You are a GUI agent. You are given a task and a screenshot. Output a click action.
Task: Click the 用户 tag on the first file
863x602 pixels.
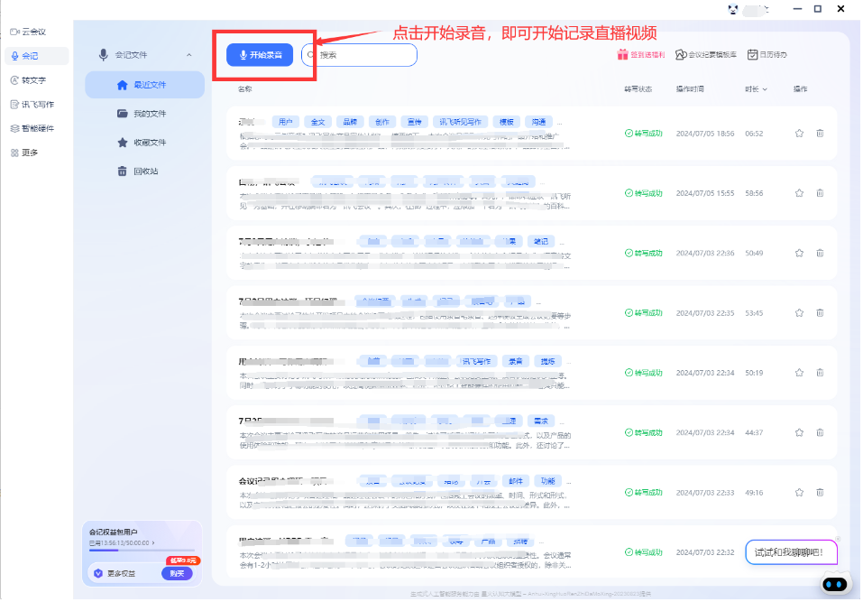(x=285, y=122)
